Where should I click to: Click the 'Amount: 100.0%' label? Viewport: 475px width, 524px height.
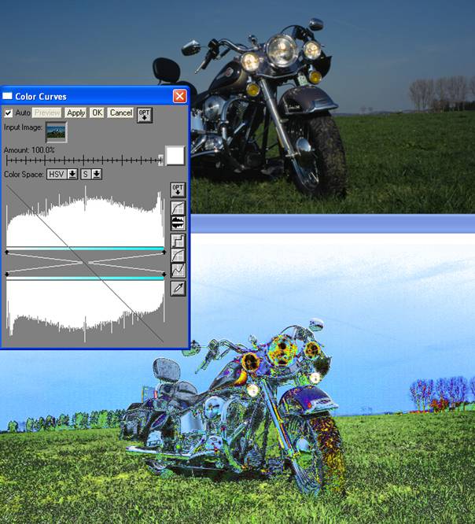click(x=29, y=150)
